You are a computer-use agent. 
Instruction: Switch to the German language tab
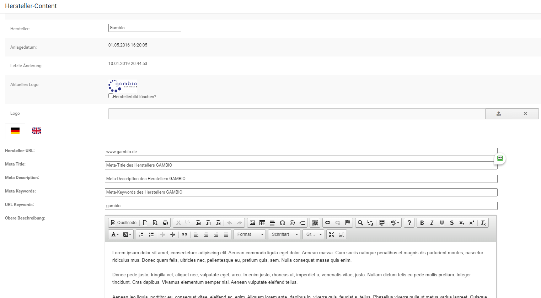15,131
